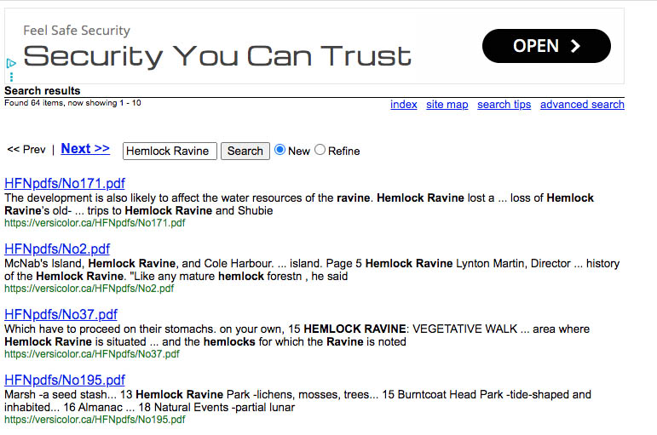The width and height of the screenshot is (657, 435).
Task: Open the HFNpdfs/No2.pdf result
Action: (57, 249)
